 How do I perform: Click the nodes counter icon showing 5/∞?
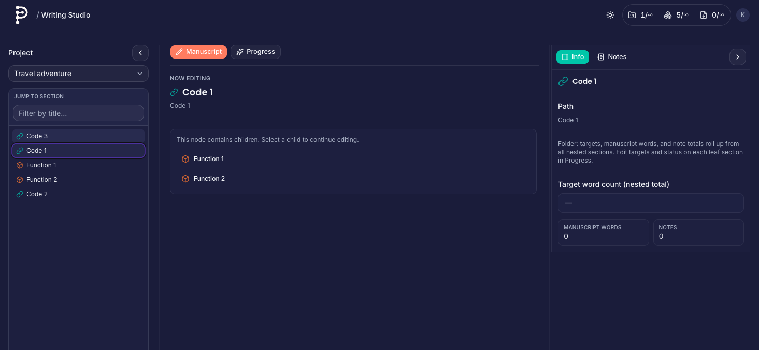[x=668, y=15]
